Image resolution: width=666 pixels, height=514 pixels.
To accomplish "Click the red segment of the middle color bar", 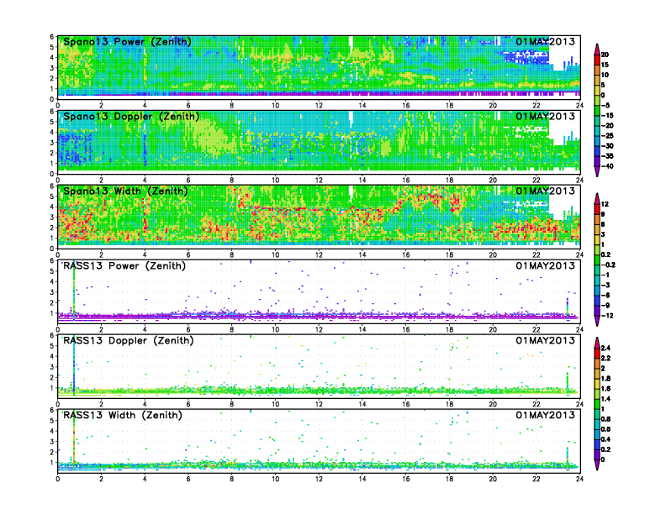I will 597,209.
